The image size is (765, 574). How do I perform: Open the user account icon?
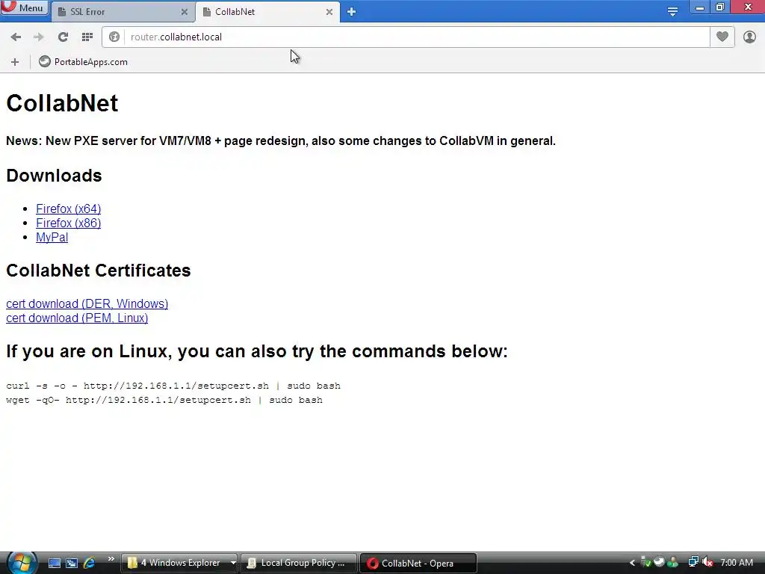pos(749,37)
